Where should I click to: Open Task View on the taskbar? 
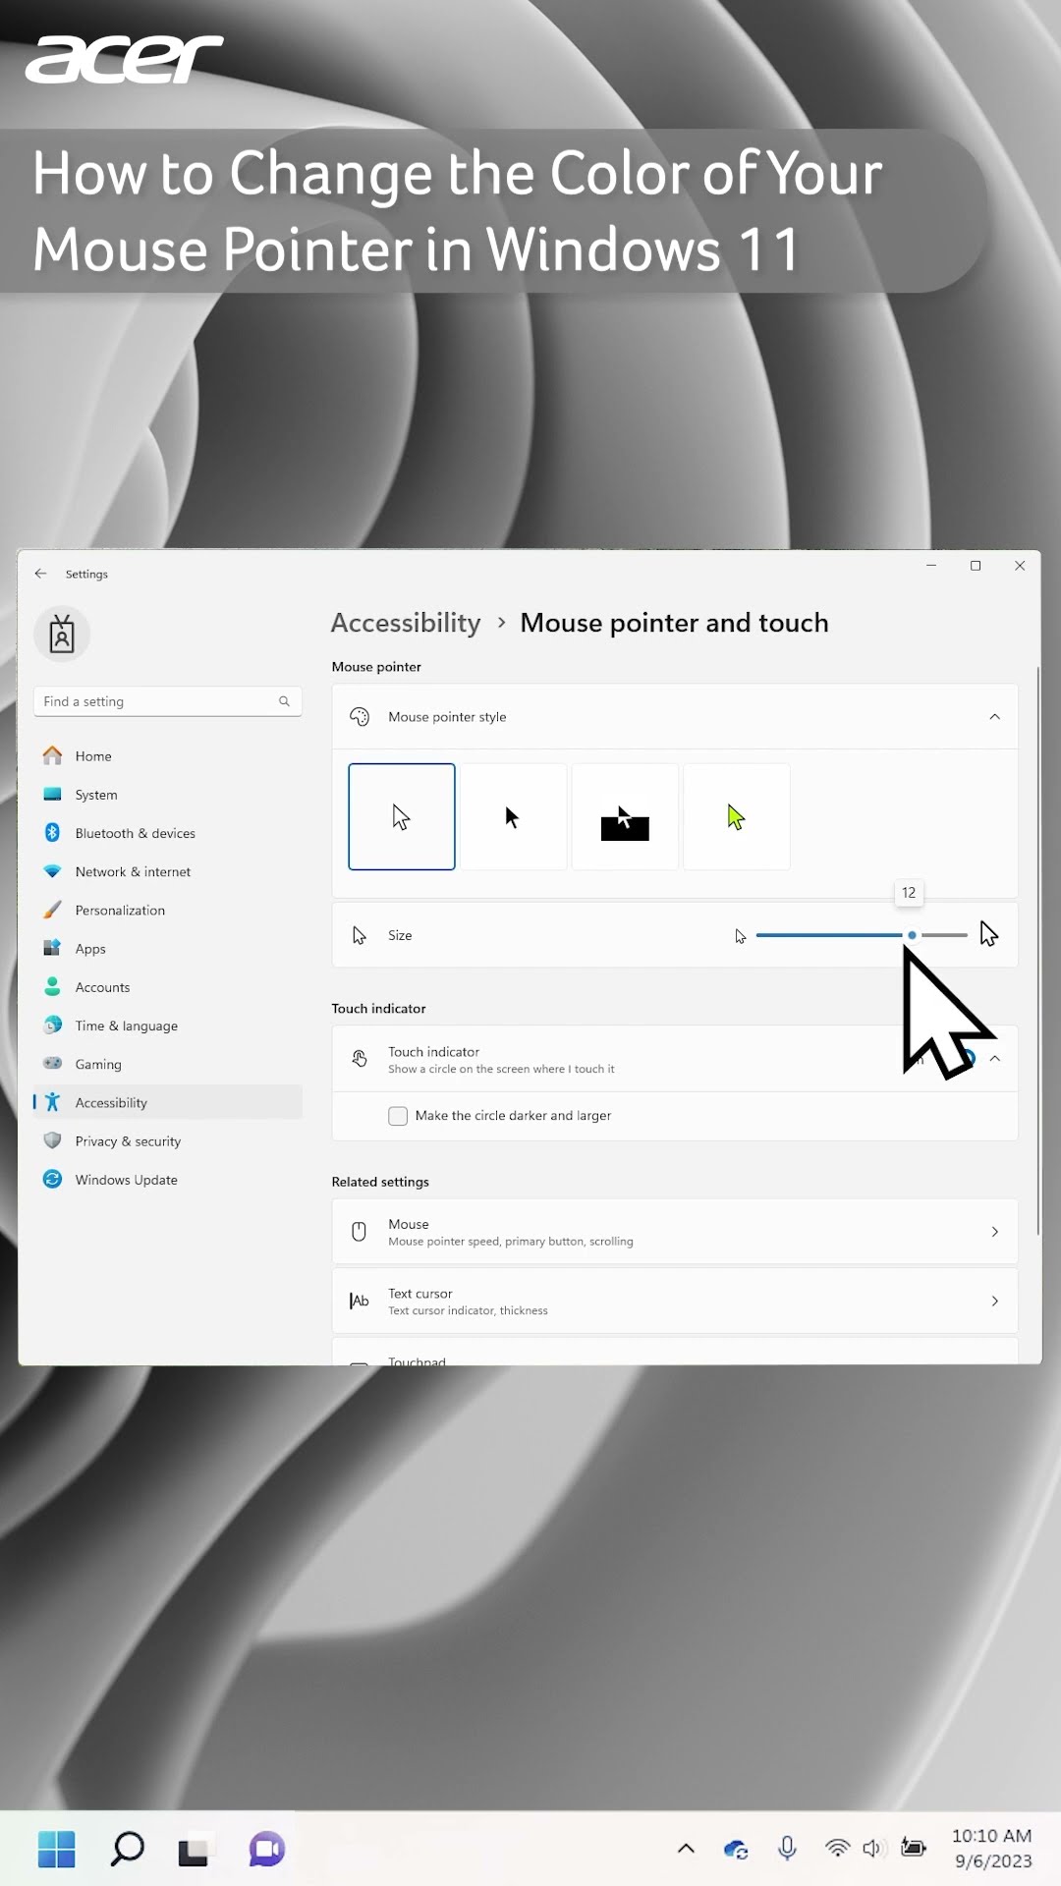point(194,1851)
